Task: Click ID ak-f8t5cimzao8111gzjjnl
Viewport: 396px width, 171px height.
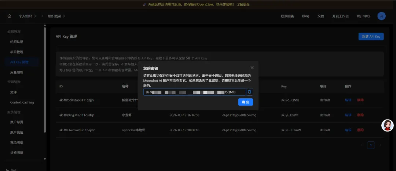Action: [x=77, y=100]
